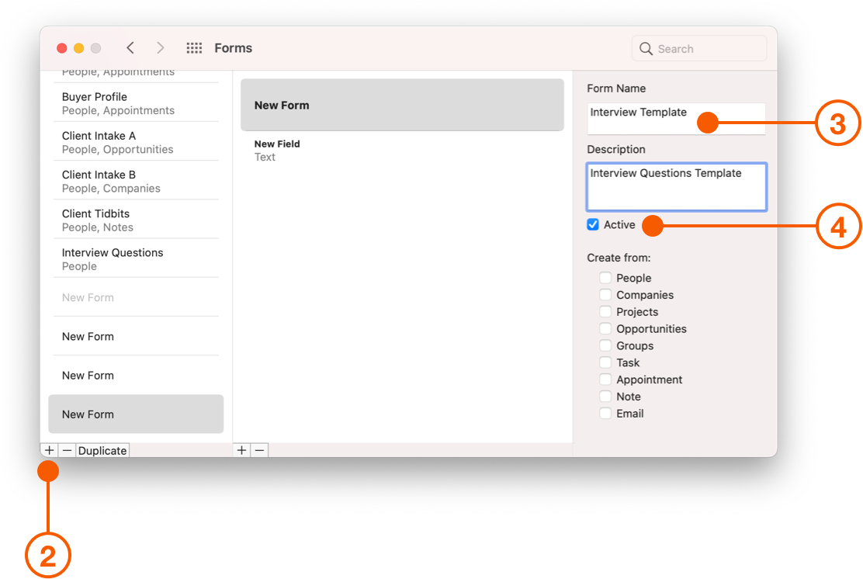
Task: Click the magnifying glass search icon
Action: pyautogui.click(x=646, y=48)
